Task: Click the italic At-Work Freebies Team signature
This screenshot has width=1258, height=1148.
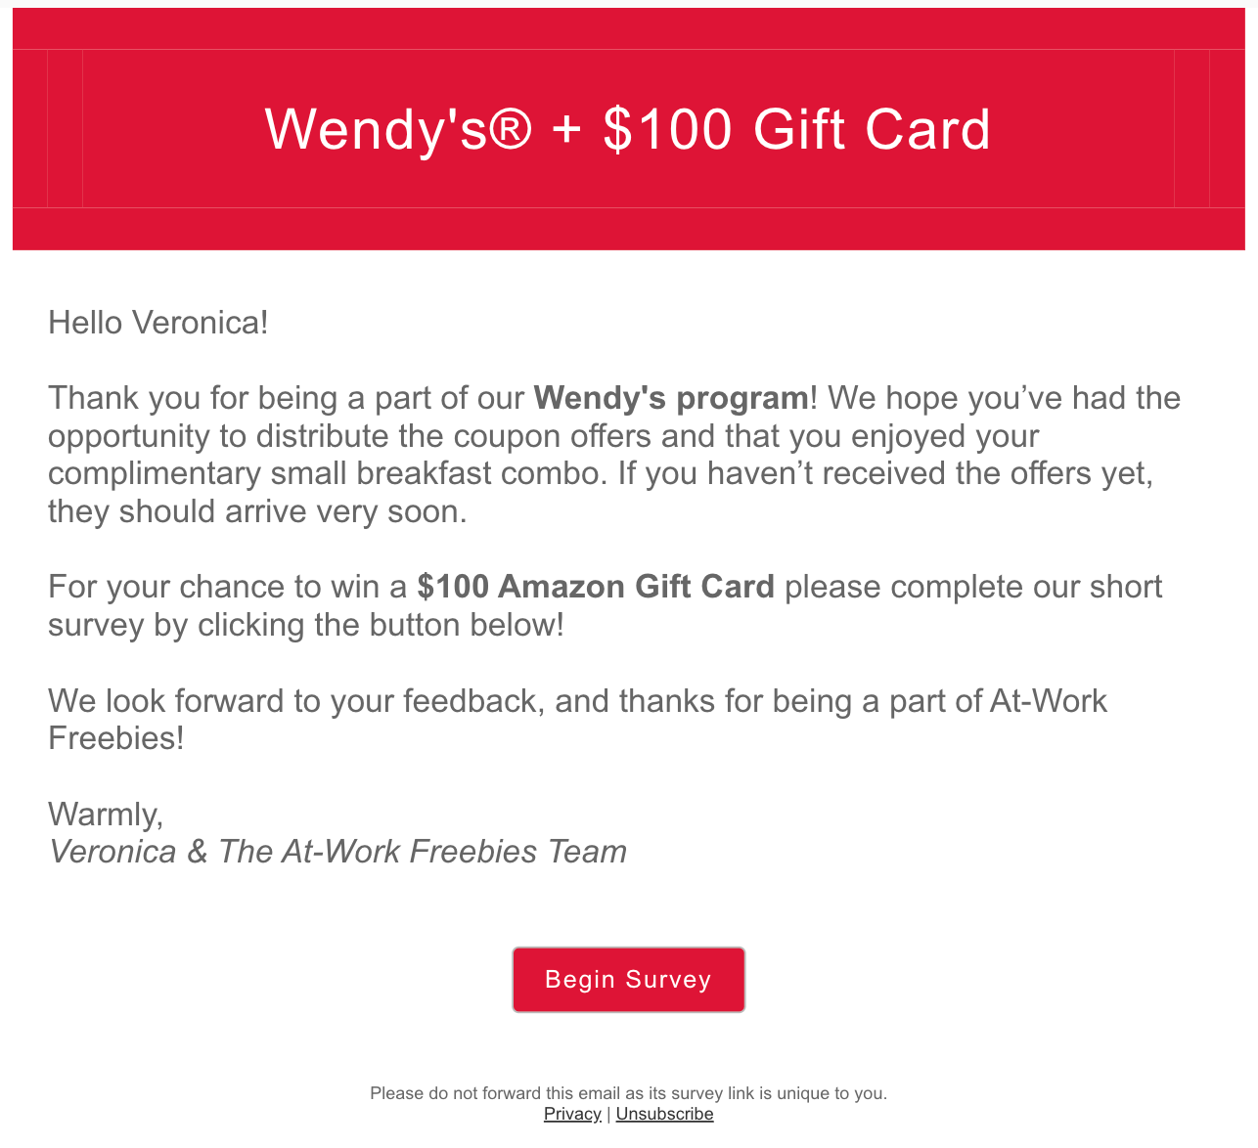Action: coord(337,852)
